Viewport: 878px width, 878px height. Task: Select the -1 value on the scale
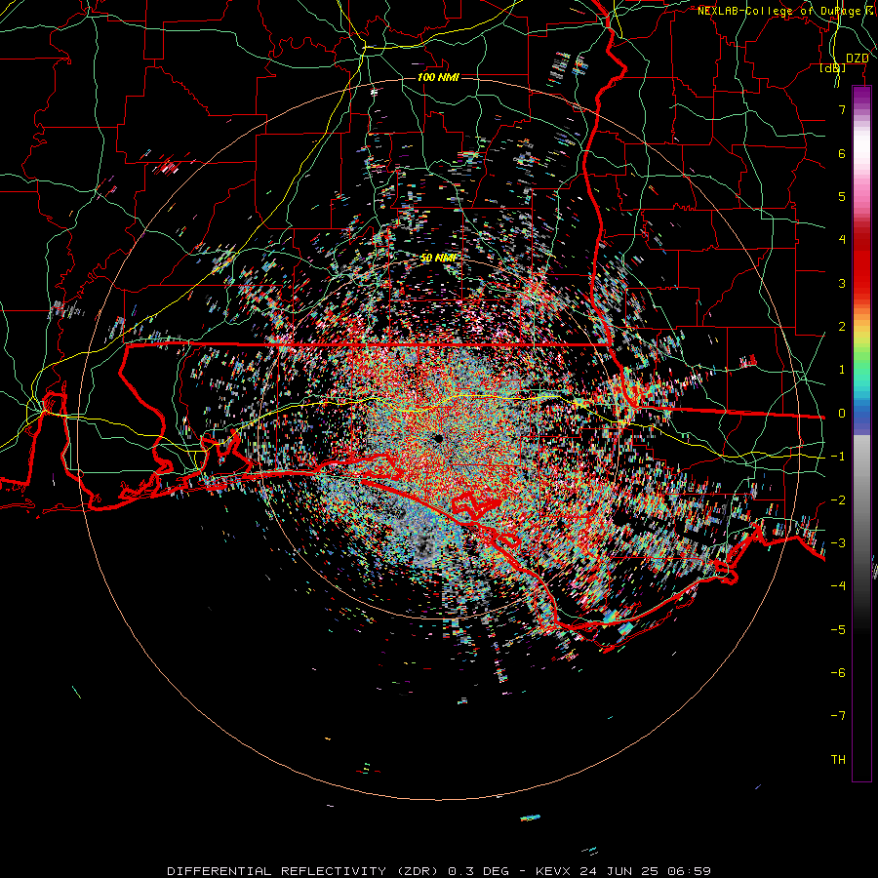click(x=838, y=457)
